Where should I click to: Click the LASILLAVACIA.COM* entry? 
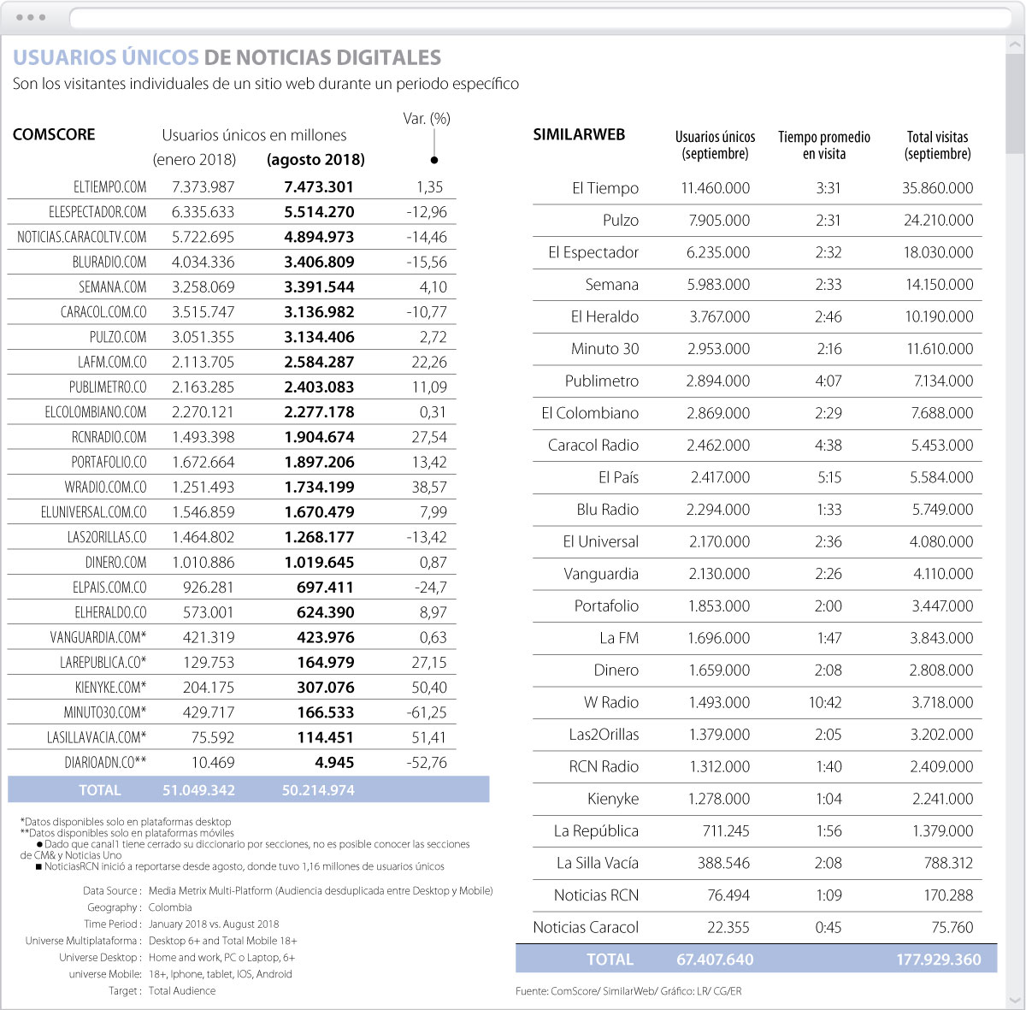97,737
